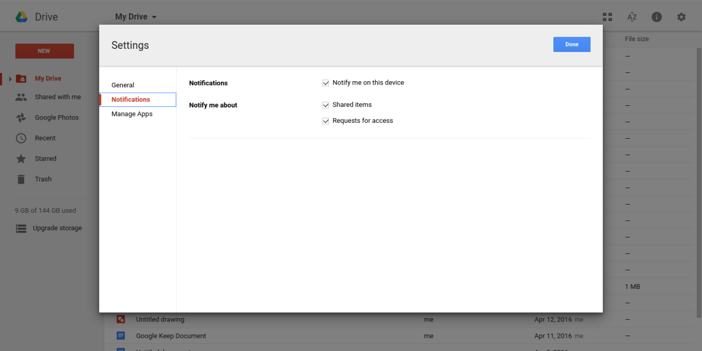Uncheck Requests for access

[x=326, y=120]
